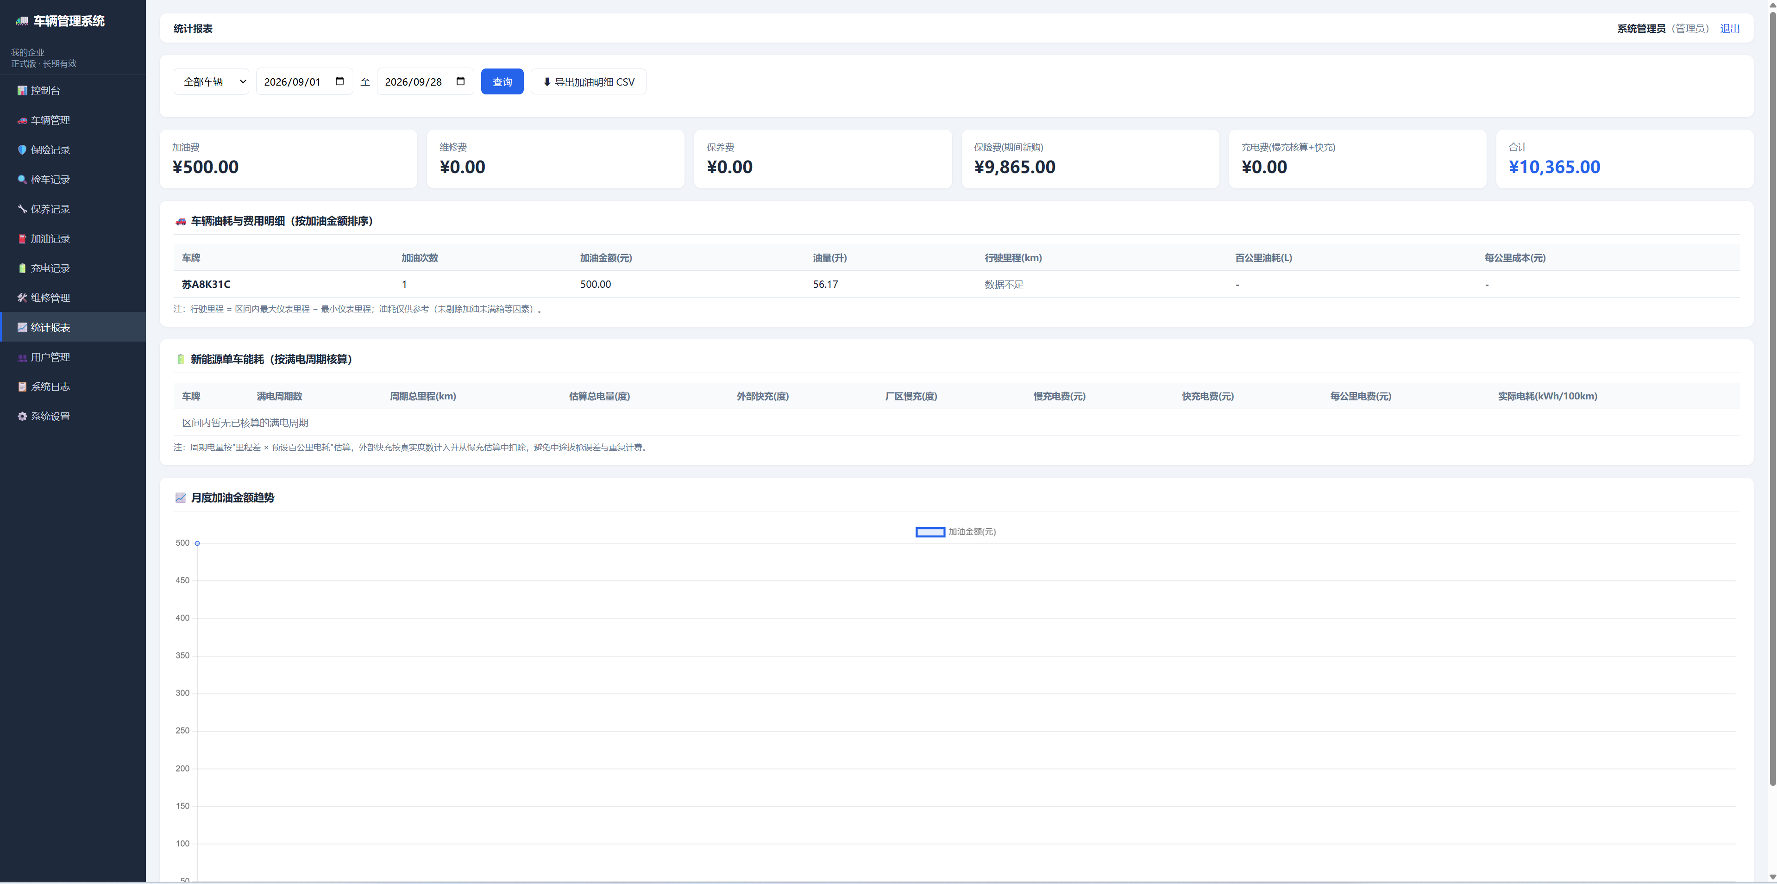Click the car icon next to 车辆管理

point(22,120)
